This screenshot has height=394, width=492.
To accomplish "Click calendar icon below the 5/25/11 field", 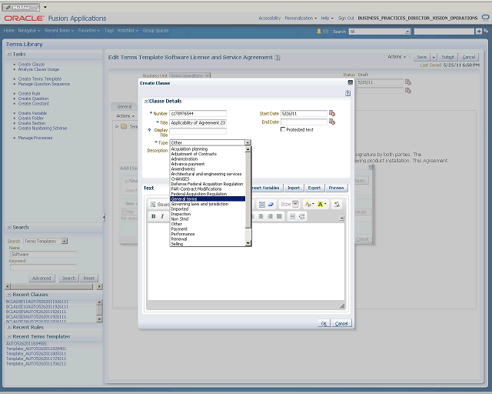I will tap(408, 91).
